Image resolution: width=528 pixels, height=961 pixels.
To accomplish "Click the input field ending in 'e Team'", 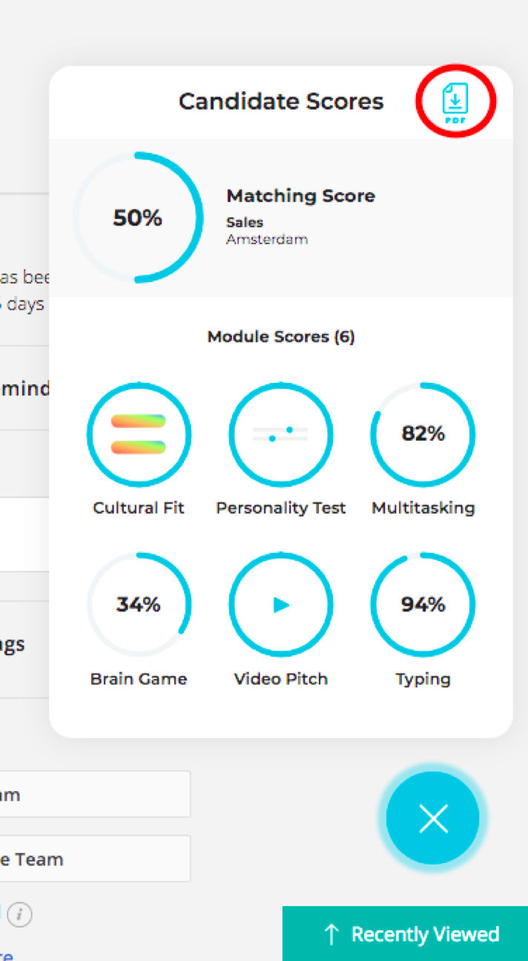I will [x=95, y=859].
